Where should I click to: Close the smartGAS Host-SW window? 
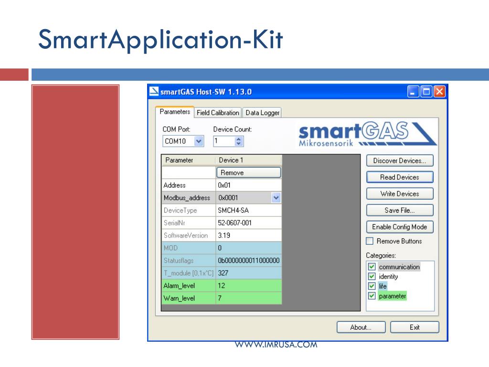(439, 92)
